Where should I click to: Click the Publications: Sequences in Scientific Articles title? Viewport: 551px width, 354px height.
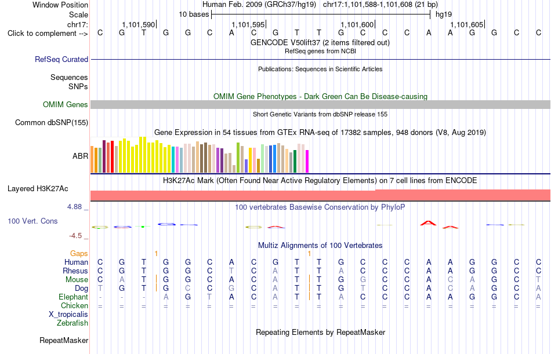[x=320, y=69]
